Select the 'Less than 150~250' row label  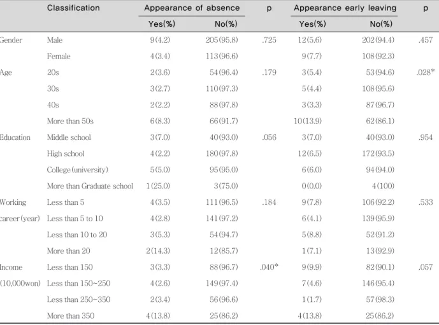(x=78, y=283)
